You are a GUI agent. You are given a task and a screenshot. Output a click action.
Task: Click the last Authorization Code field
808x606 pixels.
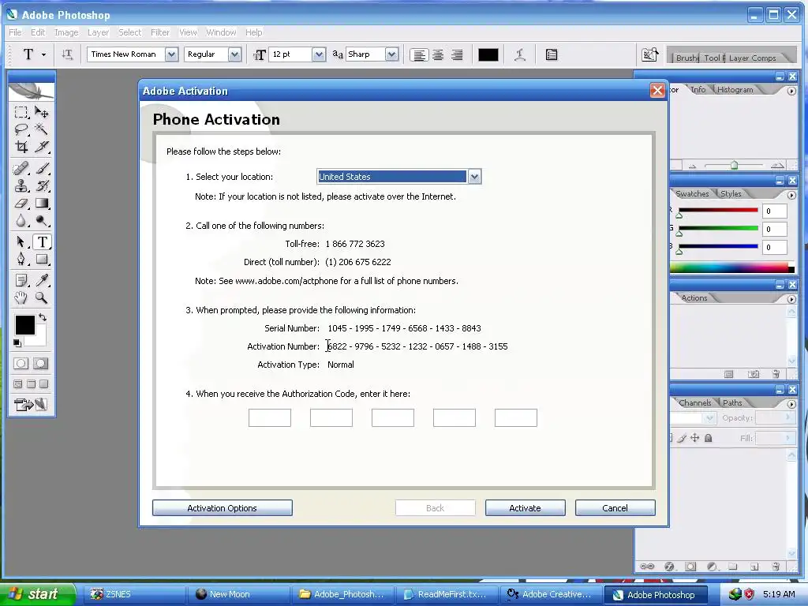(516, 418)
